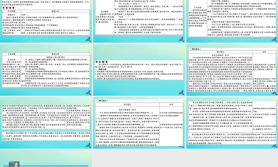
Task: Click the (二)例文展示1 heading text
Action: pyautogui.click(x=195, y=49)
